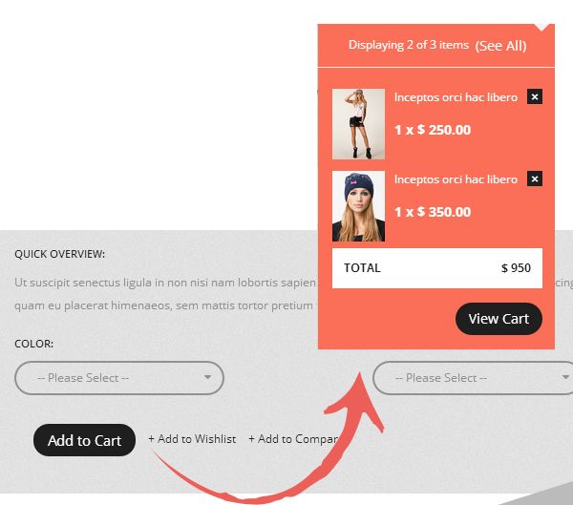Open the See All cart items link
The width and height of the screenshot is (573, 505).
click(500, 46)
